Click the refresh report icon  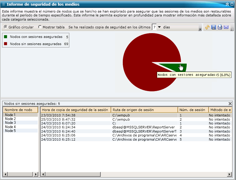pos(207,27)
